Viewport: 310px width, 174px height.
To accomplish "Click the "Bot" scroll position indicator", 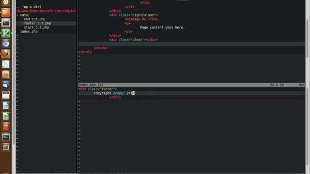I will coord(302,85).
